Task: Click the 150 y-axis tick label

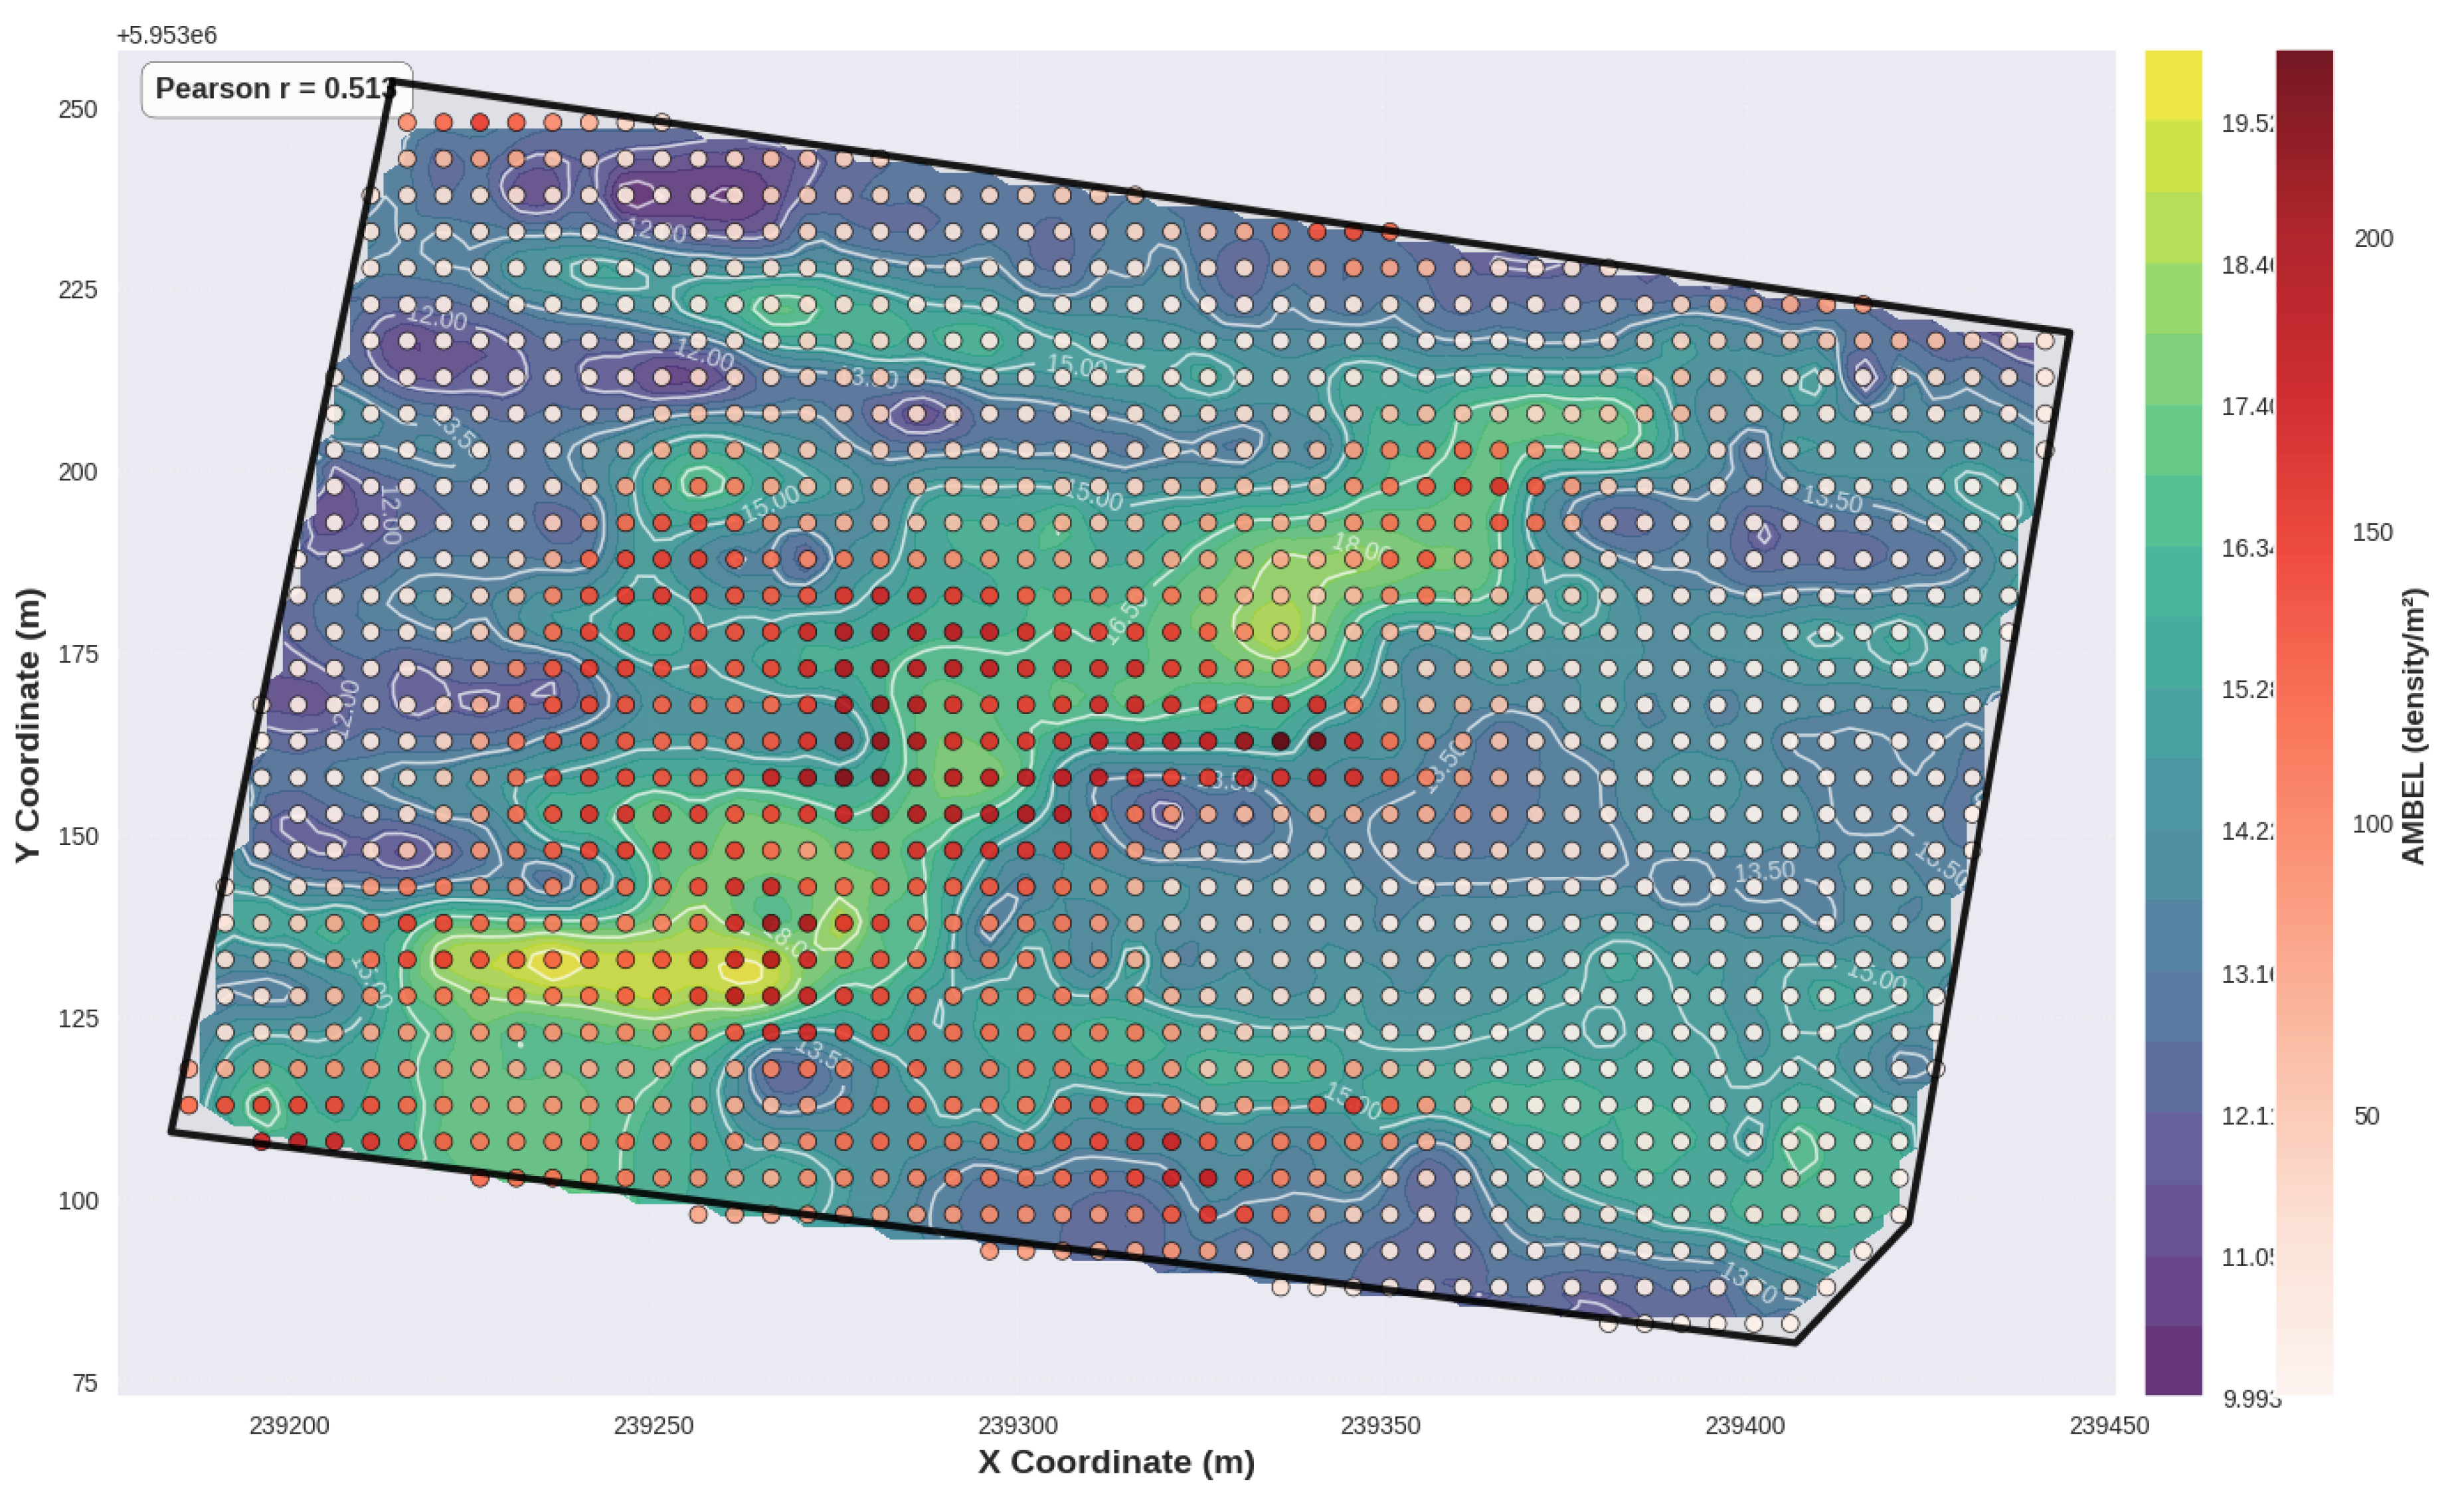Action: (78, 836)
